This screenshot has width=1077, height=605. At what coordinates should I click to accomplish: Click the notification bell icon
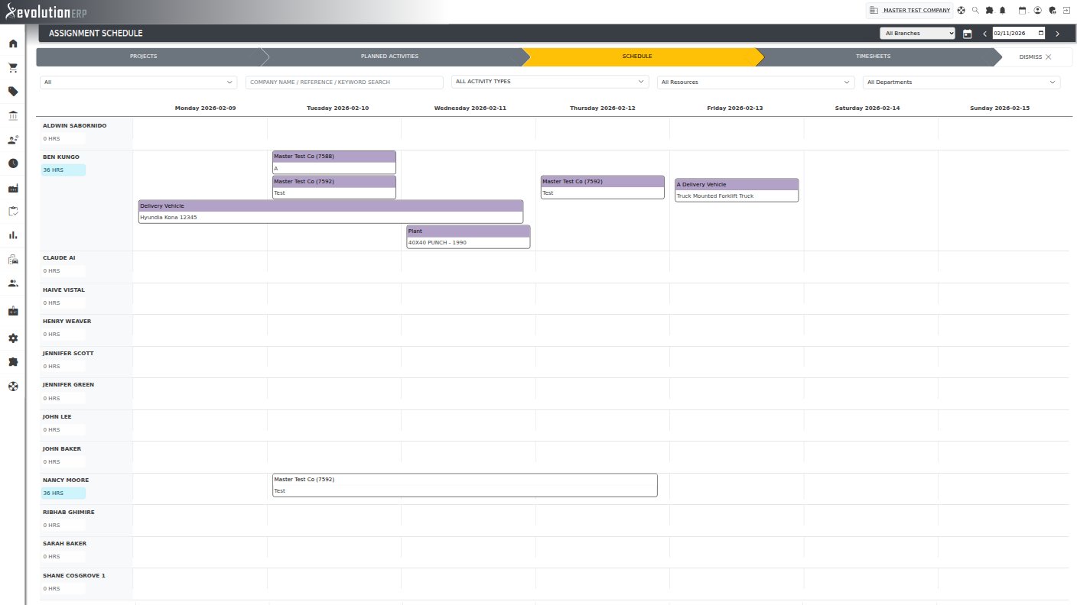click(1002, 11)
